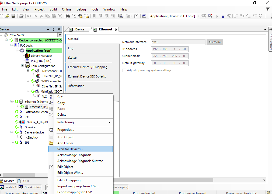Screen dimensions: 272x194
Task: Collapse the Camera device tree node
Action: [x=12, y=132]
